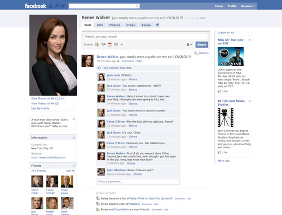Viewport: 282px width, 215px height.
Task: Click View Photos of Me link
Action: tap(48, 98)
